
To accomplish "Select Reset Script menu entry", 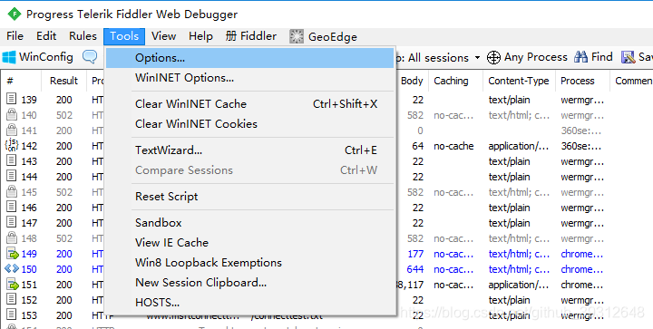I will point(250,197).
